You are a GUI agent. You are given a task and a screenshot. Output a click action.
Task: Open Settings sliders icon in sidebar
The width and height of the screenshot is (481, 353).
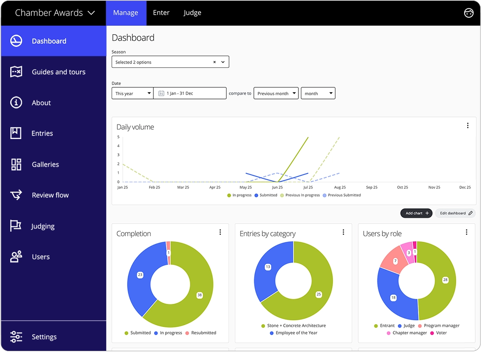pyautogui.click(x=16, y=337)
